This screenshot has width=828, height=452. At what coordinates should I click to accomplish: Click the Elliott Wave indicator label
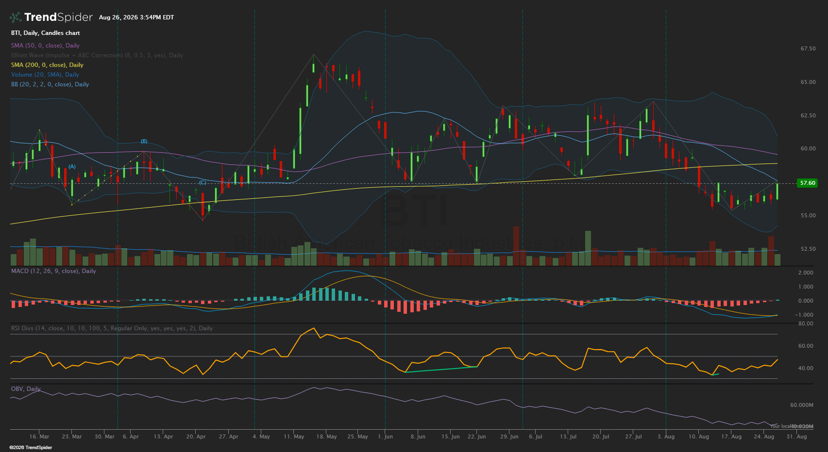click(x=97, y=55)
